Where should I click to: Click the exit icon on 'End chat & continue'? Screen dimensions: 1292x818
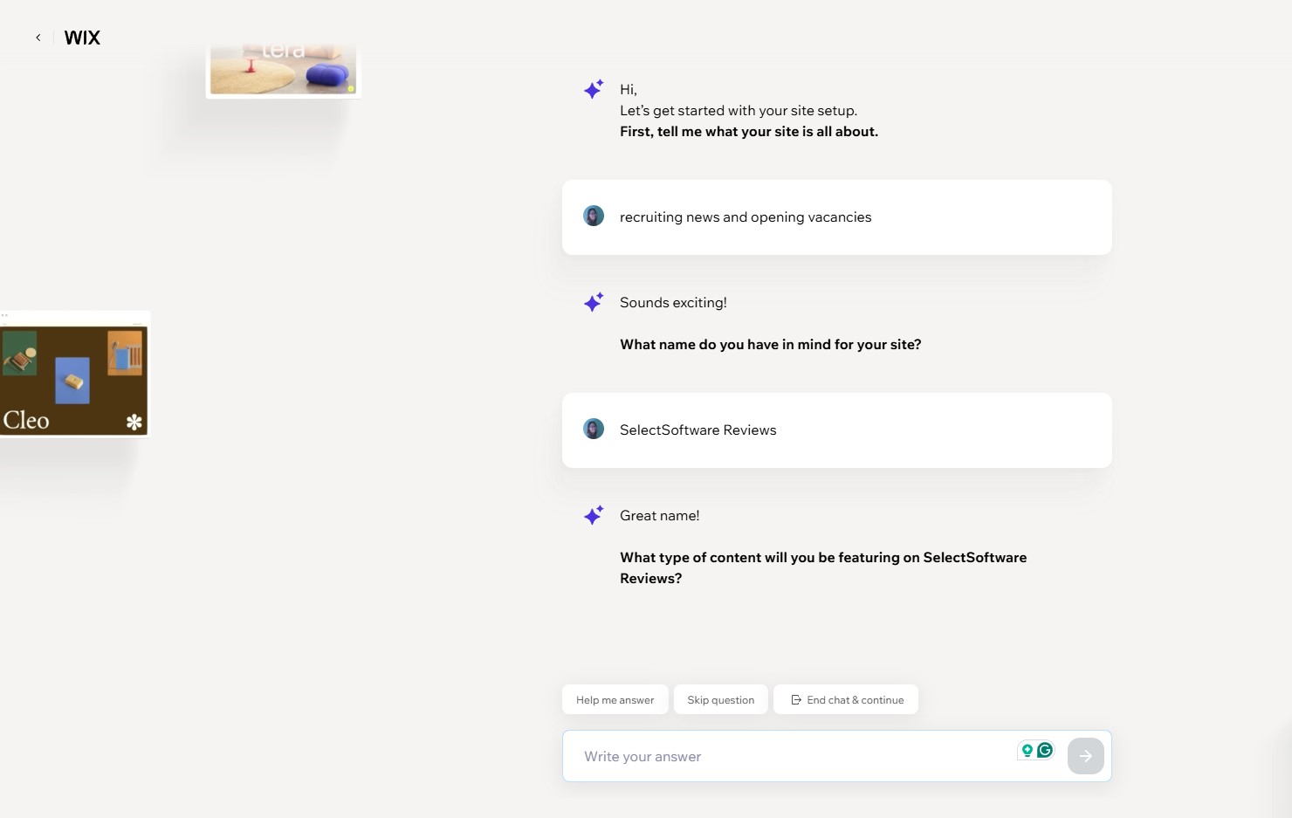pos(795,699)
